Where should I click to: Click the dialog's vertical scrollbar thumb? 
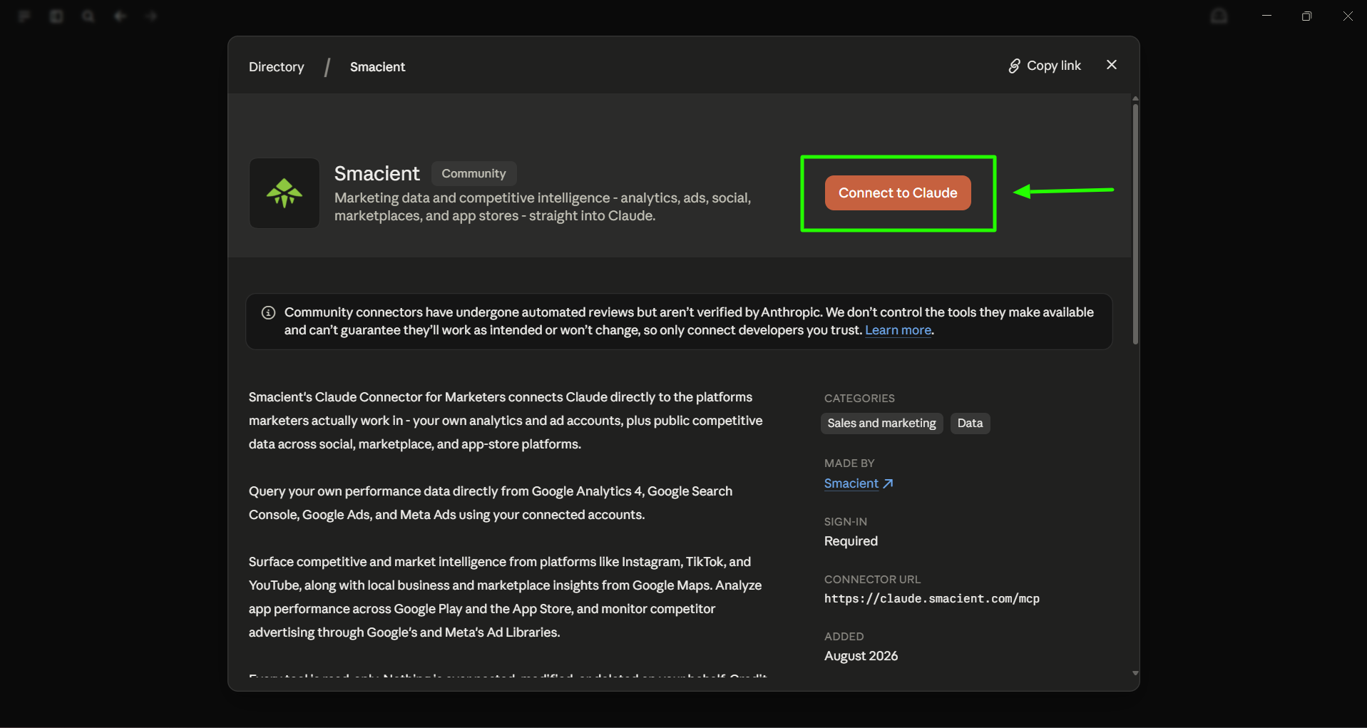click(x=1135, y=224)
